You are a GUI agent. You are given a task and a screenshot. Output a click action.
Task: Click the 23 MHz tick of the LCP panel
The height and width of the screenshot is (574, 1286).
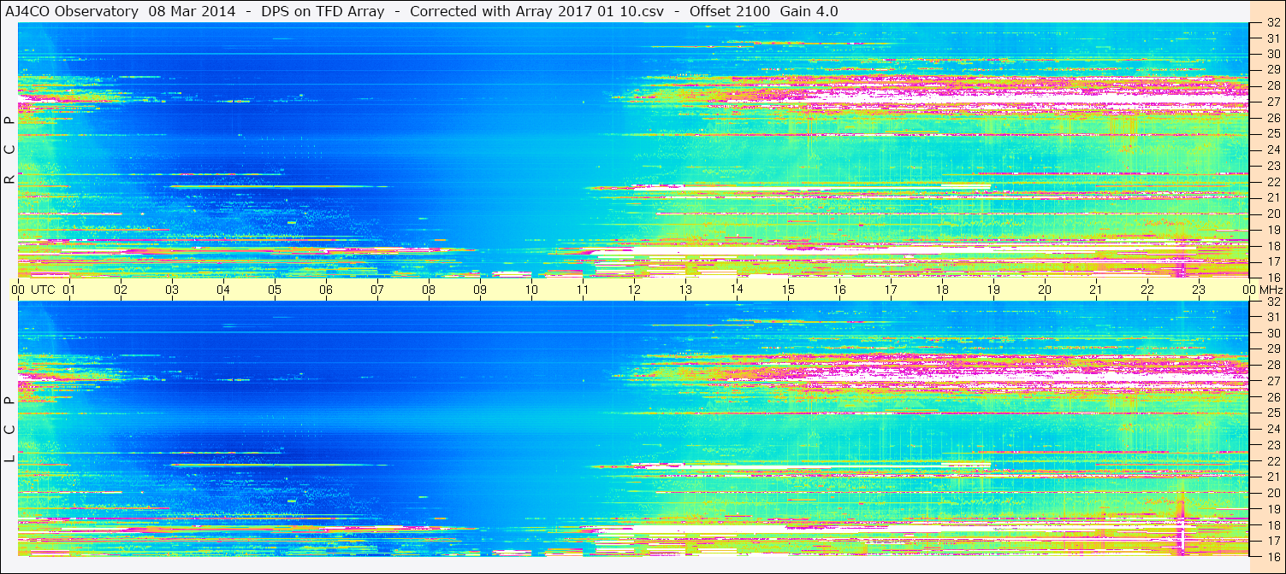coord(1272,445)
